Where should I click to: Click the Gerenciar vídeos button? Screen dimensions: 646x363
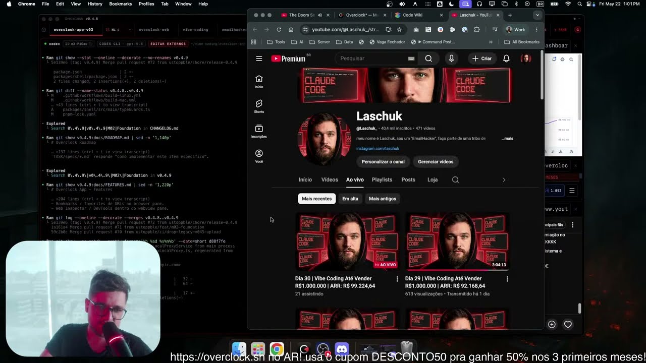click(x=436, y=162)
